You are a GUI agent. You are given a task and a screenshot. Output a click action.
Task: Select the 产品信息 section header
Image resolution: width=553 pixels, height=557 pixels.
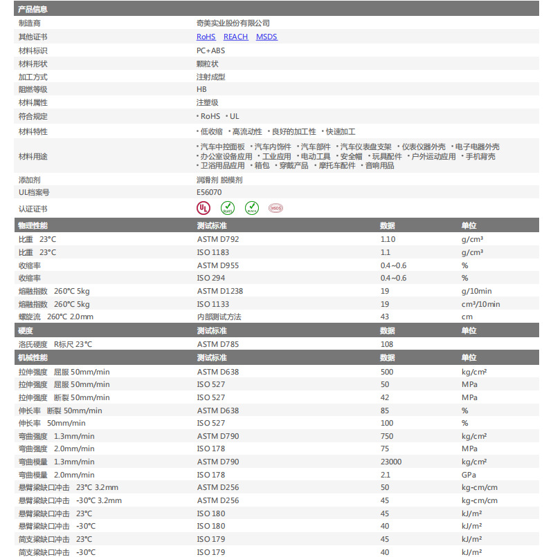[277, 9]
